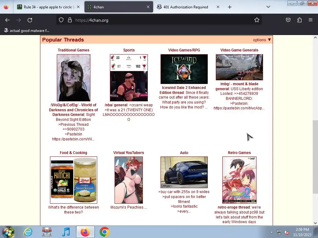Close the 4chan tab
Screen dimensions: 318x238
[x=148, y=7]
